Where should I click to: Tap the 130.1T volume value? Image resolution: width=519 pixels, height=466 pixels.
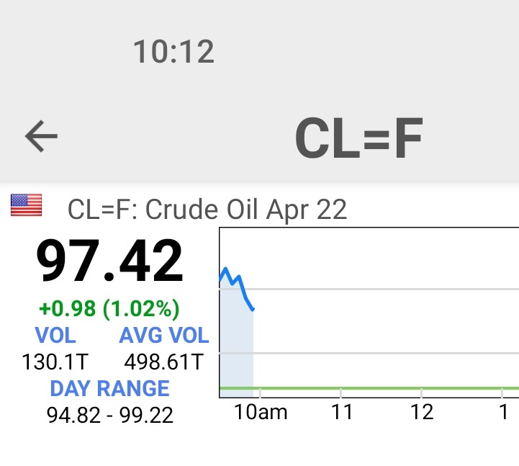[55, 361]
